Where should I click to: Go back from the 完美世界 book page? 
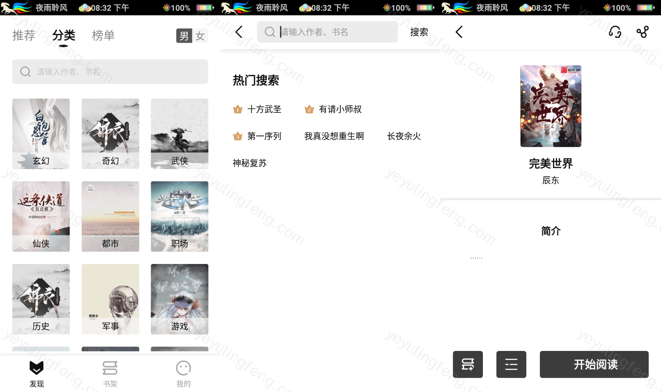[x=459, y=32]
